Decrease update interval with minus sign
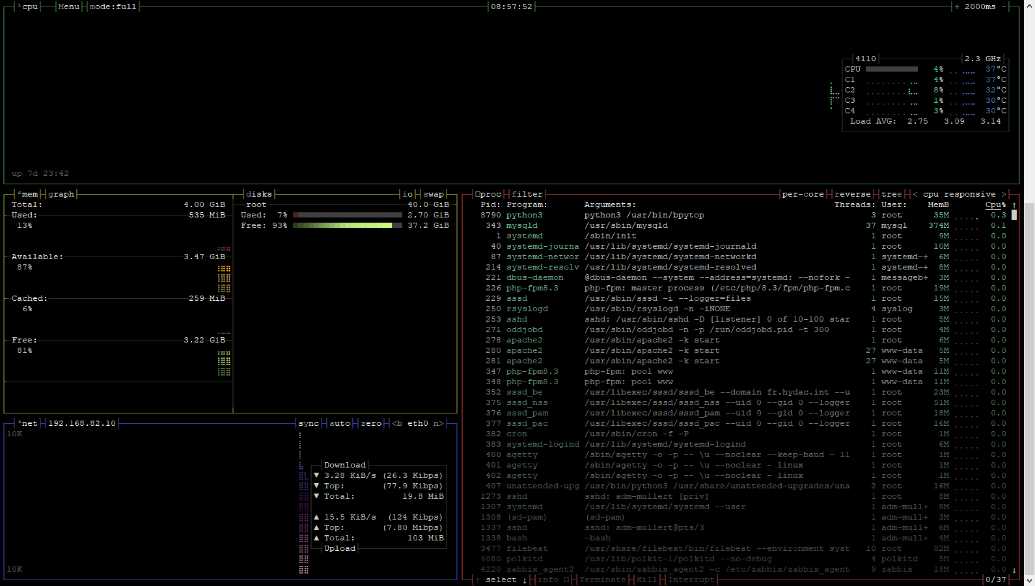Image resolution: width=1035 pixels, height=586 pixels. point(1004,7)
